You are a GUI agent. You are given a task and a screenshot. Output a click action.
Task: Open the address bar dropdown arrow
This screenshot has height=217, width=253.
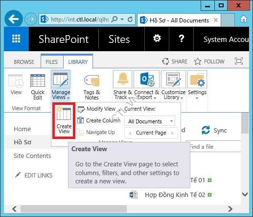[122, 20]
